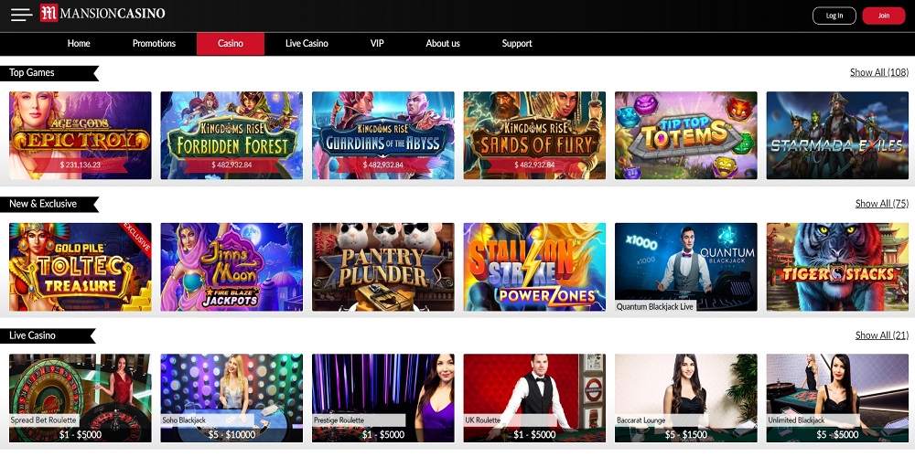Open Stallion Strike Power Zones game

click(534, 267)
